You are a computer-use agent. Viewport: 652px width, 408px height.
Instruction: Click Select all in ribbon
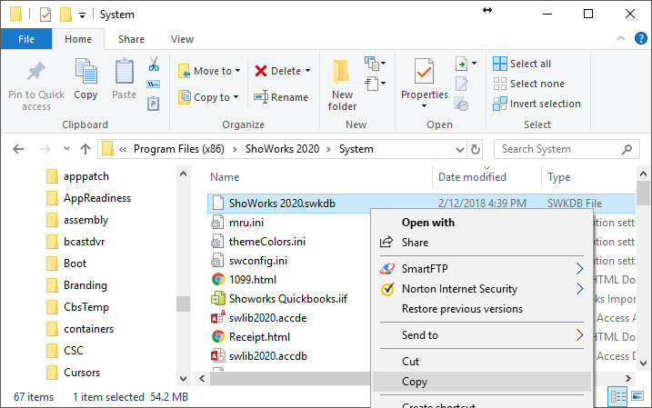pos(522,64)
